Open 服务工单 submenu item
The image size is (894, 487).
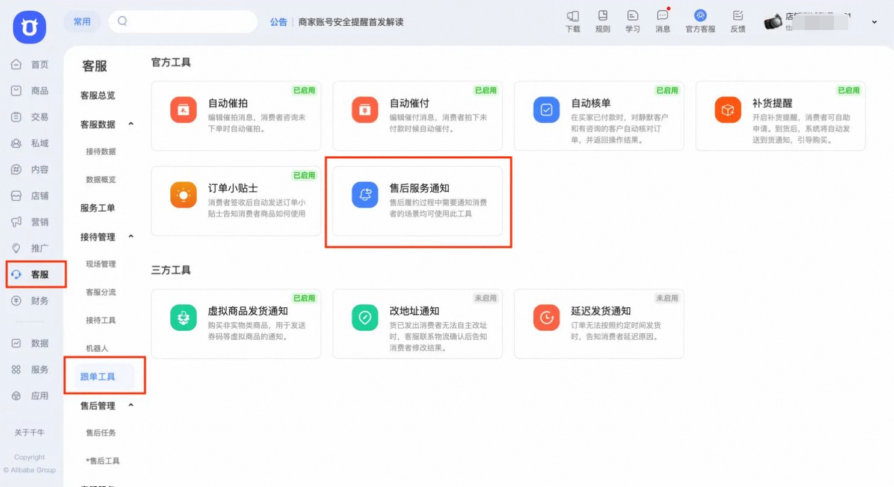(97, 208)
